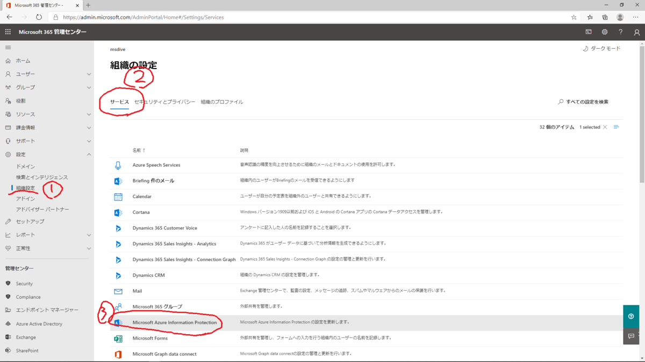The image size is (645, 362).
Task: Open 検索とインテリジェンス under settings
Action: click(x=42, y=178)
